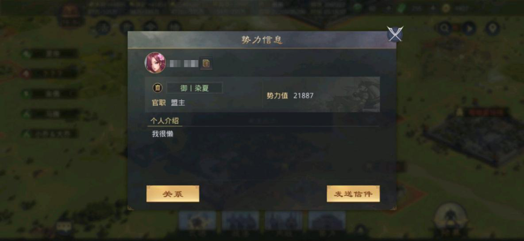This screenshot has width=524, height=241.
Task: Select the 个人介绍 tab
Action: 165,120
